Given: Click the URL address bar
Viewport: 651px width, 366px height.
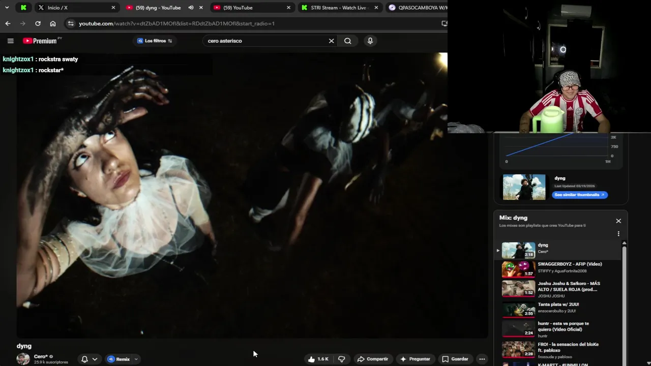Looking at the screenshot, I should (254, 23).
